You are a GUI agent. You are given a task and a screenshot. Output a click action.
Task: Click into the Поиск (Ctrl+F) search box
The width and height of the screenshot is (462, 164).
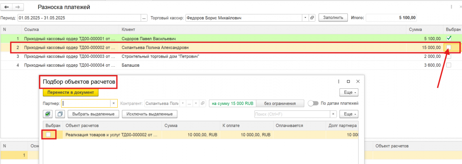tap(292, 114)
